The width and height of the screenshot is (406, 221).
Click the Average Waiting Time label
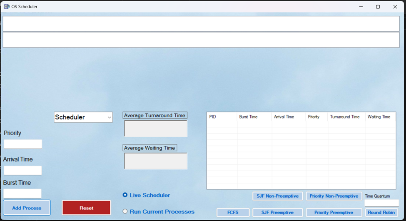point(150,148)
